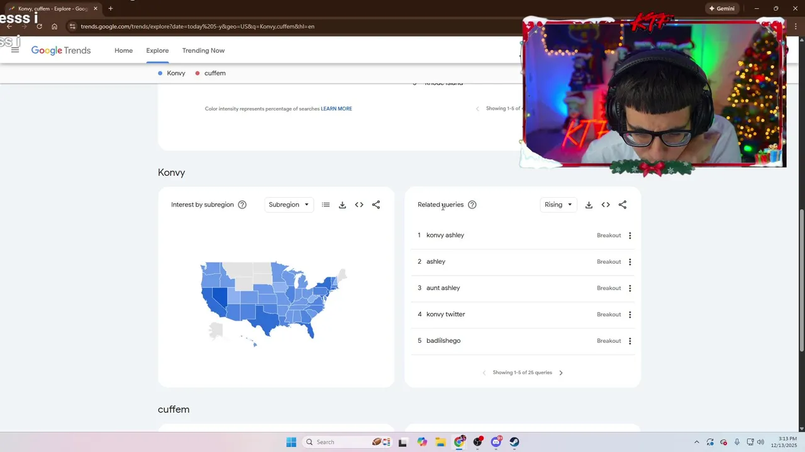Open the Google Trends hamburger menu
The image size is (805, 452).
15,50
